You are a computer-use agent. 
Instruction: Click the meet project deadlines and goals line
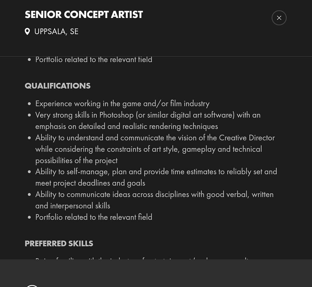[x=90, y=183]
